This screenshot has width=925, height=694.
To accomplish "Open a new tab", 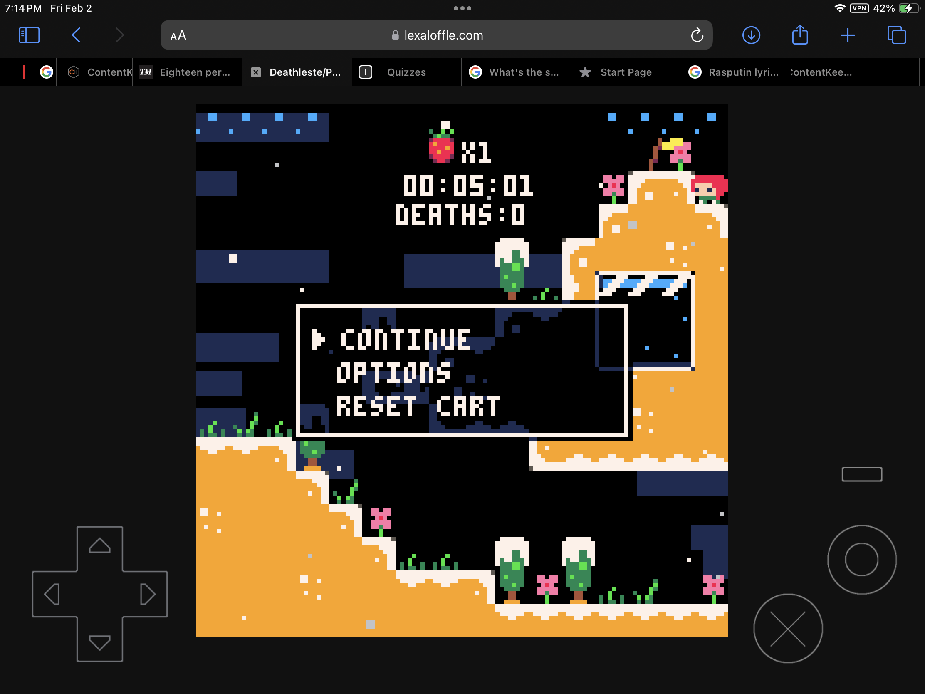I will (848, 35).
